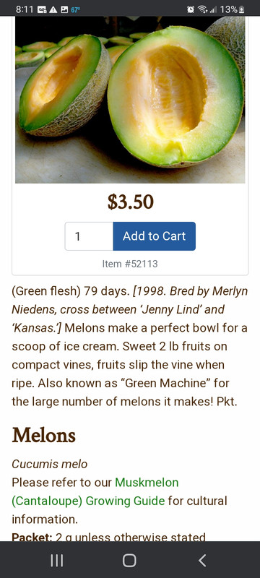Image resolution: width=260 pixels, height=578 pixels.
Task: Tap the Melons section heading
Action: pos(43,436)
